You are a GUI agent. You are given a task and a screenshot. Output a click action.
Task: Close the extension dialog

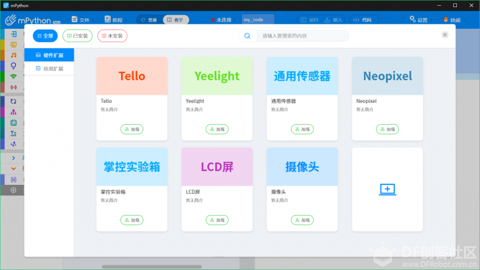(445, 35)
